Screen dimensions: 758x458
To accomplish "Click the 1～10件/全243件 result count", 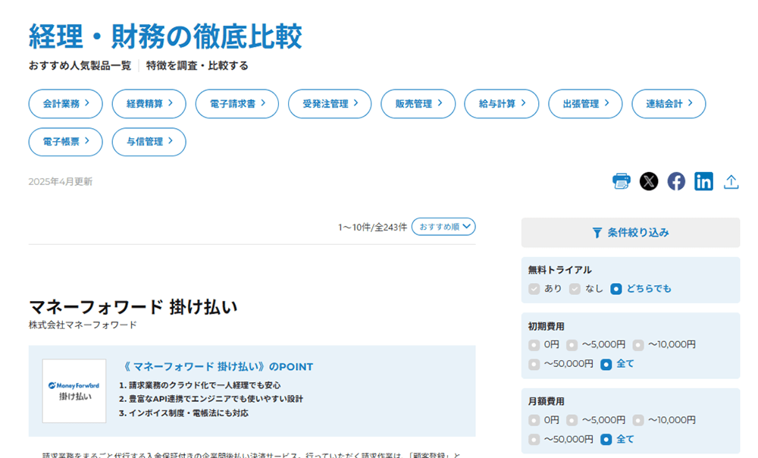I will 372,227.
